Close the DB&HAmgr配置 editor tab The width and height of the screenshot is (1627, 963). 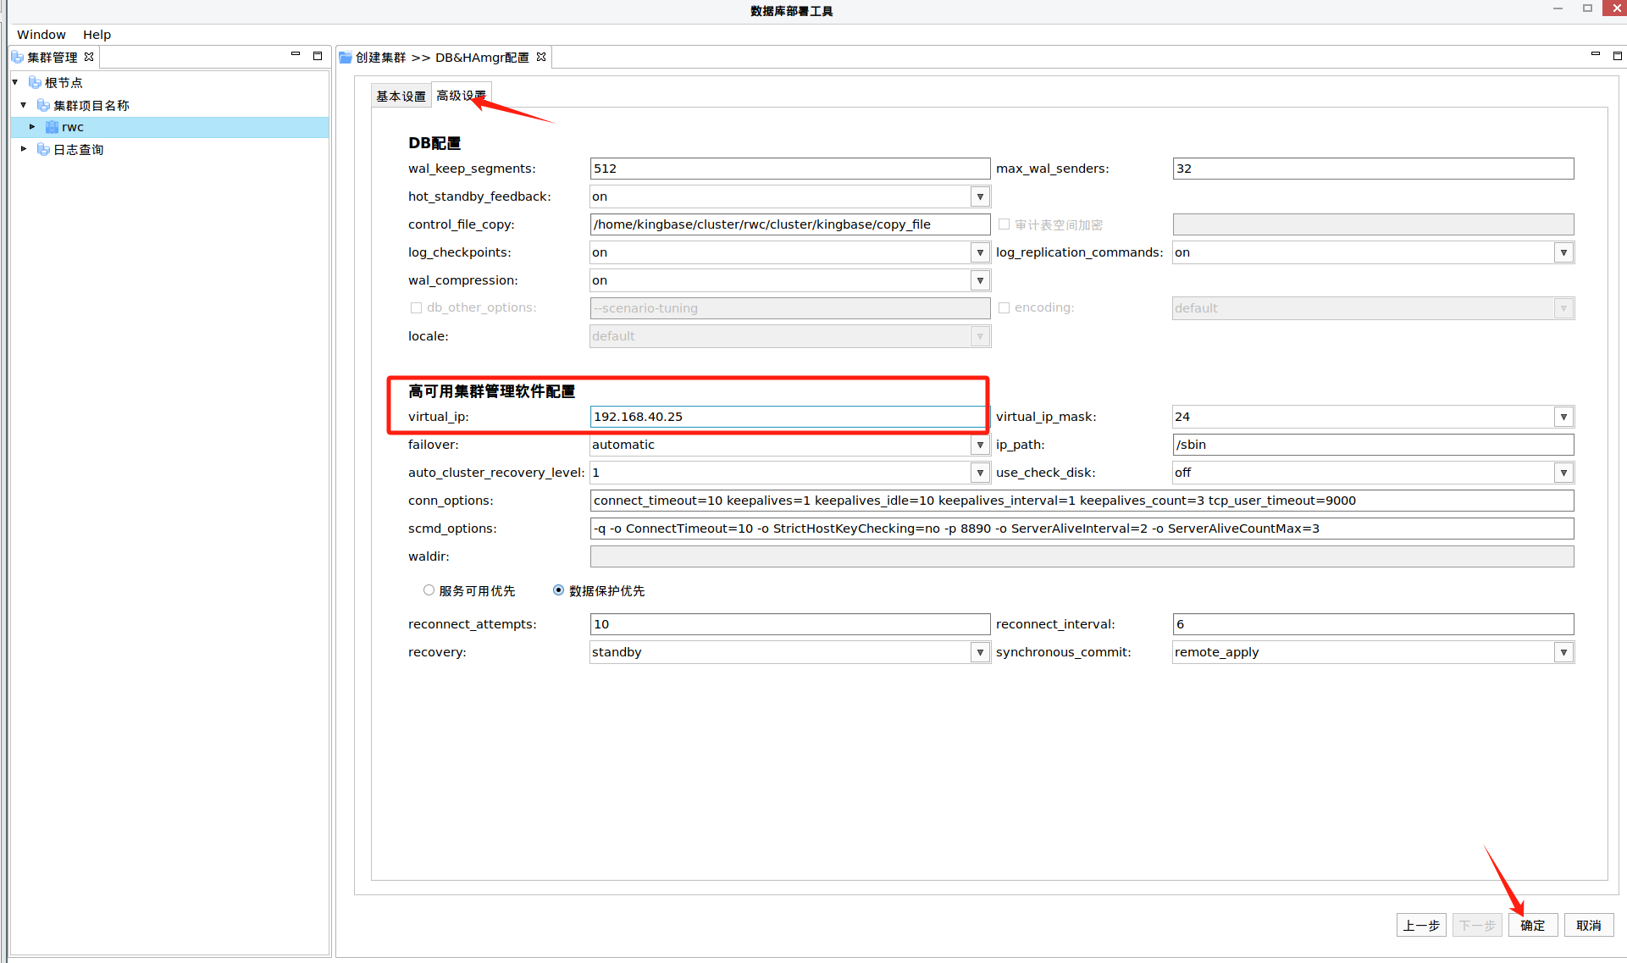coord(541,57)
